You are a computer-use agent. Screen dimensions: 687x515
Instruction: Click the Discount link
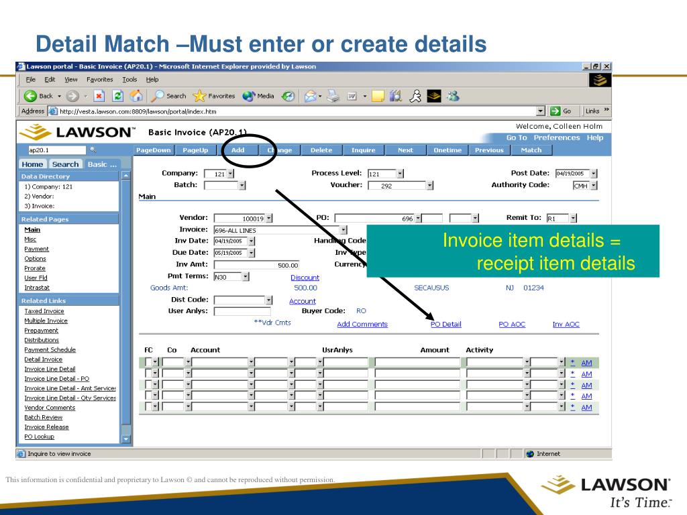[305, 278]
